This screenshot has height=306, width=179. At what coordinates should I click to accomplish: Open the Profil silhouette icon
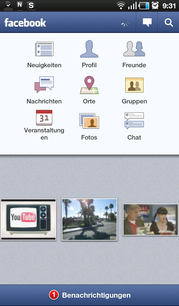tap(89, 49)
